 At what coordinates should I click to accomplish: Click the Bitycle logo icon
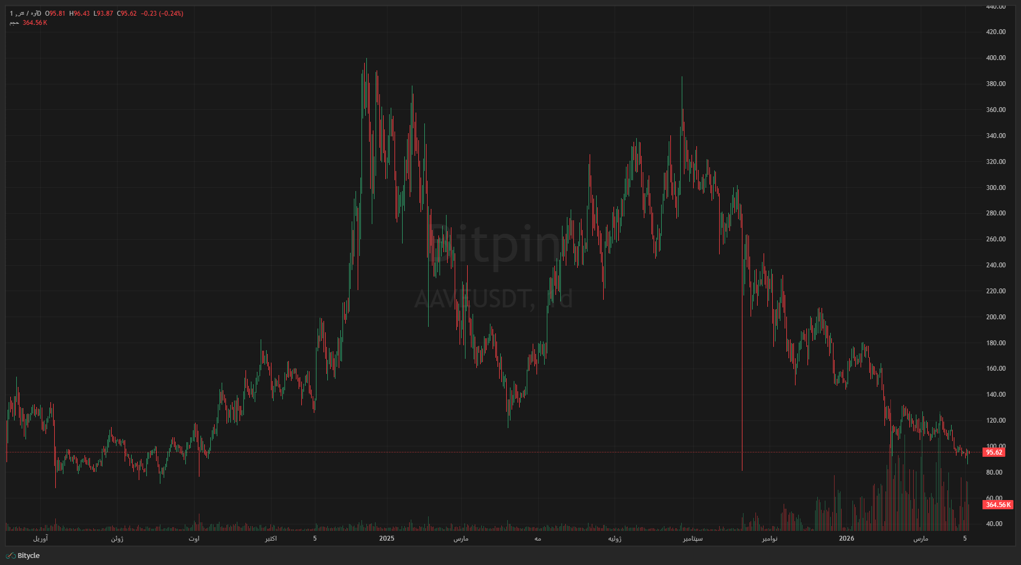10,556
